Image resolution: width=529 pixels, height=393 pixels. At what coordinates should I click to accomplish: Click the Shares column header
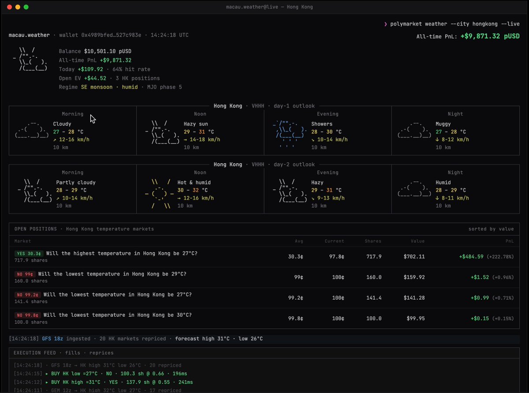[373, 241]
